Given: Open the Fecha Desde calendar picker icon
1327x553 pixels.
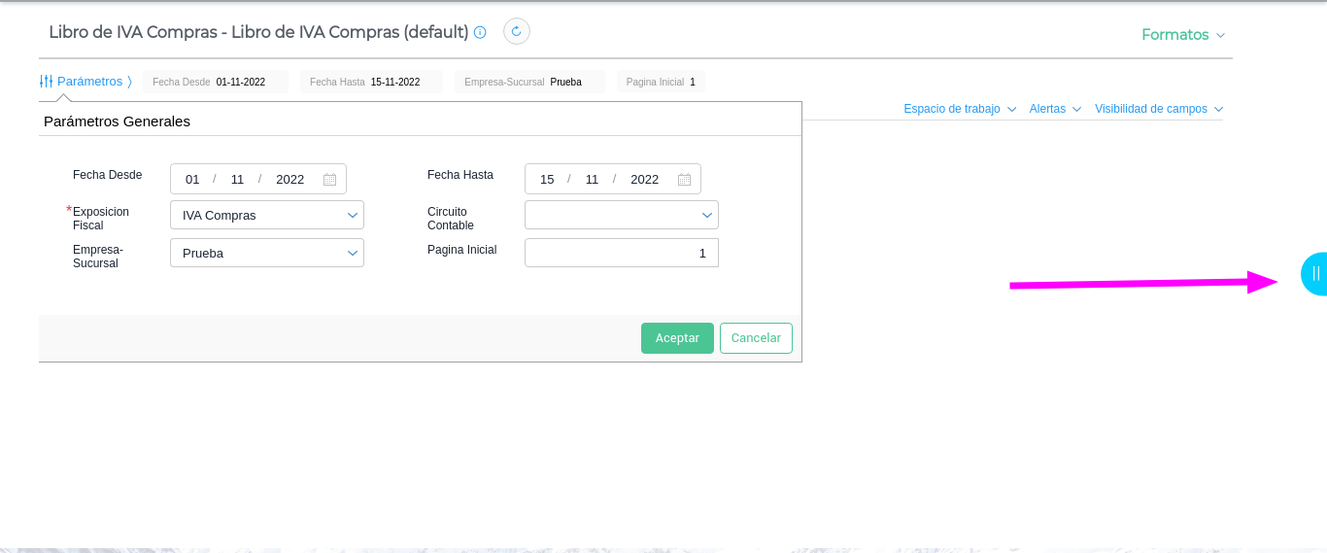Looking at the screenshot, I should click(x=329, y=180).
